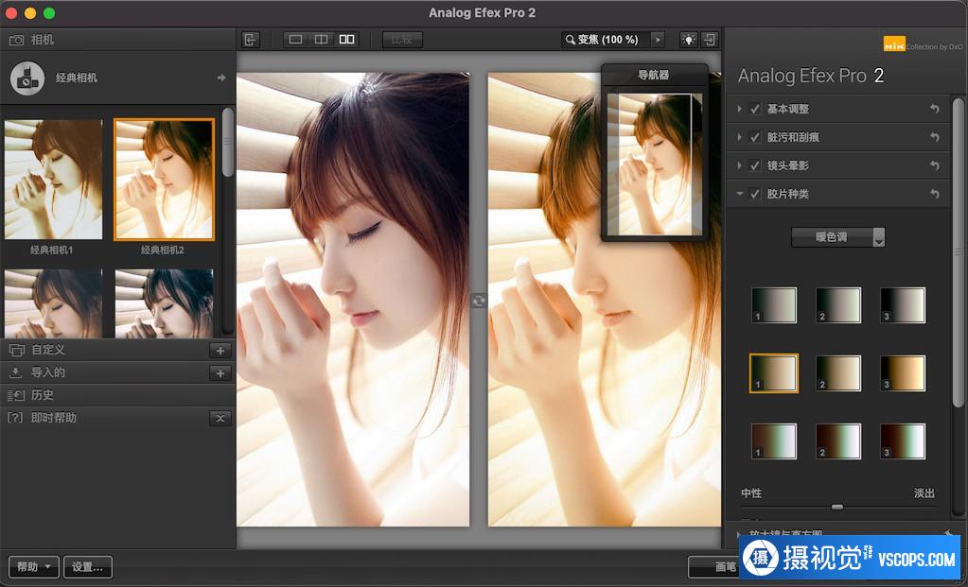Select red-cyan film swatch 3 in bottom row
Screen dimensions: 968x587
[903, 440]
